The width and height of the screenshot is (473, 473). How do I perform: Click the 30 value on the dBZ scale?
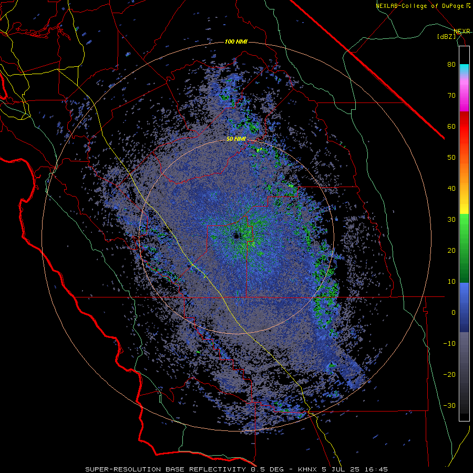coord(451,219)
